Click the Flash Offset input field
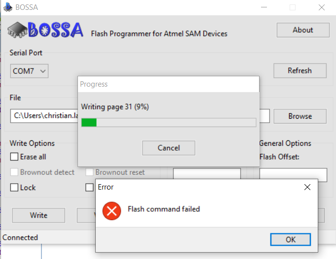Screen dimensions: 336x259 [x=293, y=174]
